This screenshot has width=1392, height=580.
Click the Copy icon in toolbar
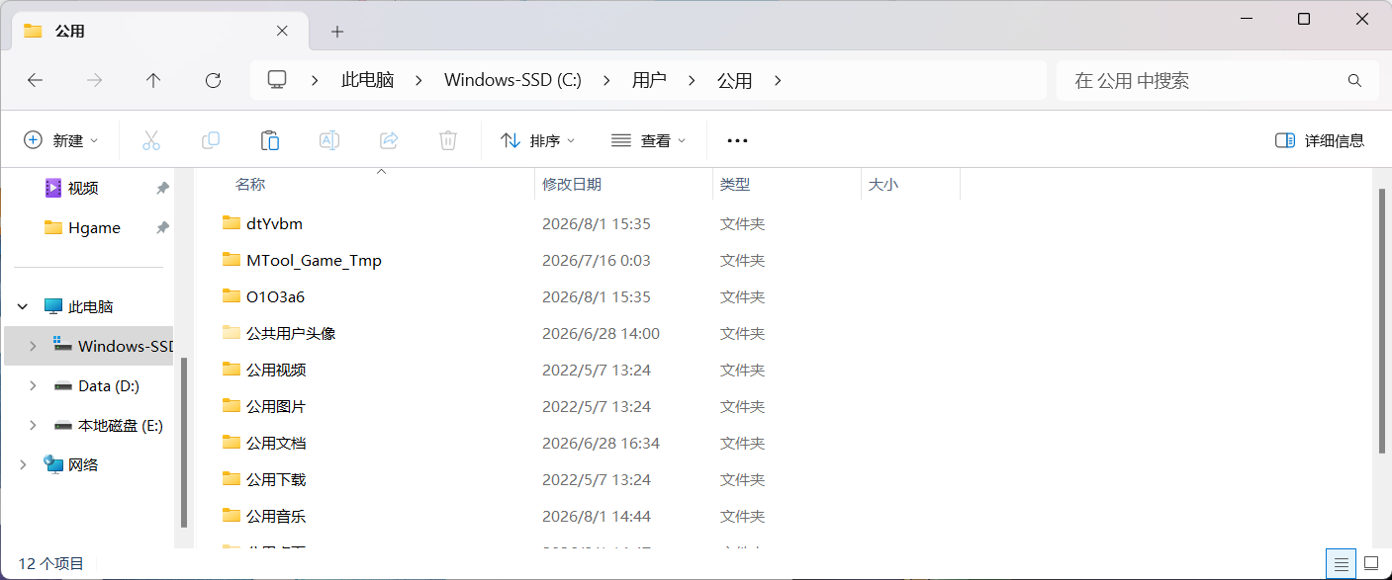(x=211, y=140)
